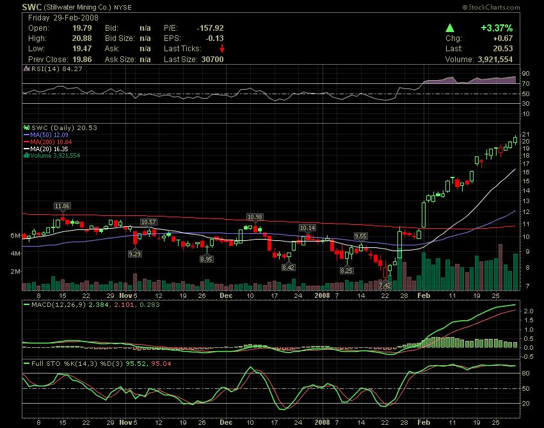This screenshot has width=544, height=428.
Task: Click the MACD value 2.384
Action: pos(99,305)
